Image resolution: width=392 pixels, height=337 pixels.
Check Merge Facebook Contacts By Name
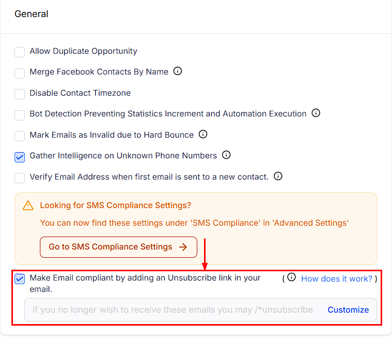pyautogui.click(x=20, y=74)
